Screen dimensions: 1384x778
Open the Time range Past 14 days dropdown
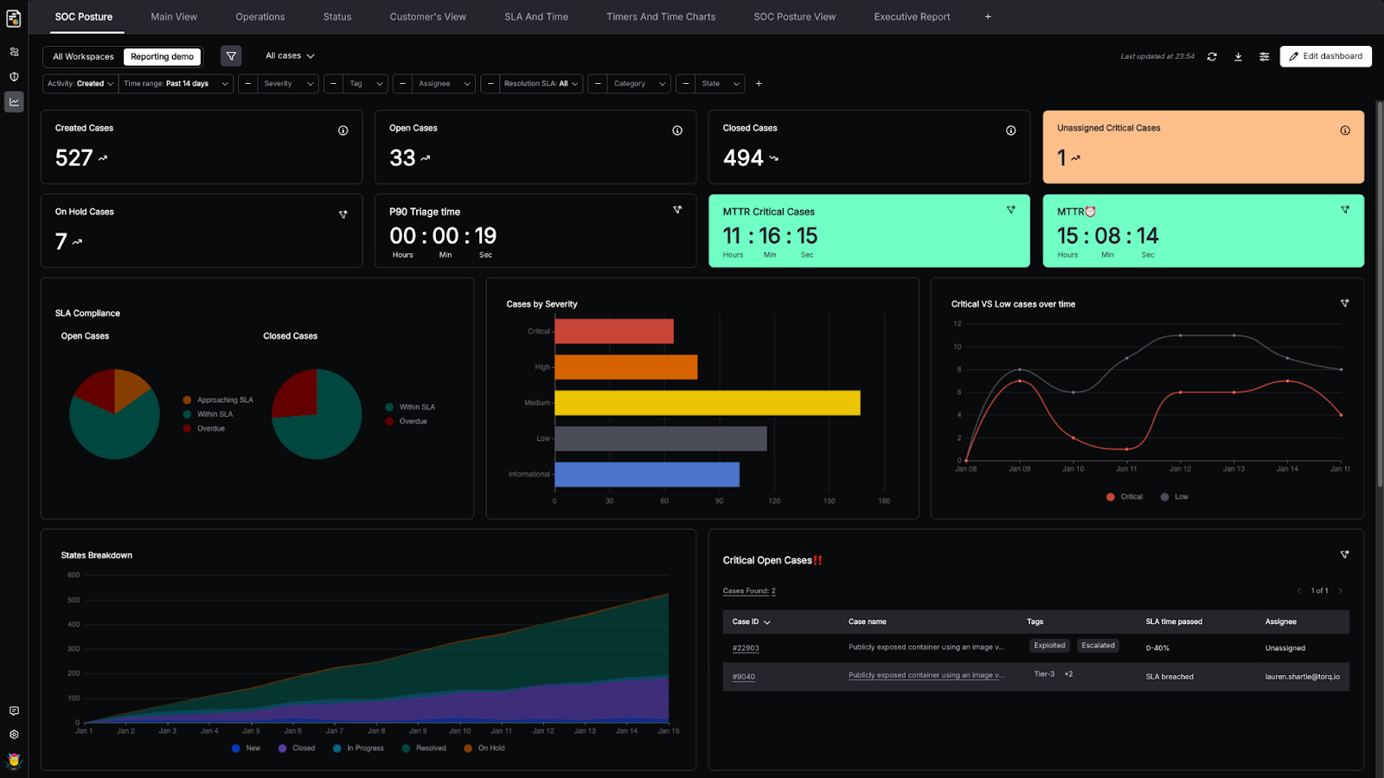click(176, 84)
